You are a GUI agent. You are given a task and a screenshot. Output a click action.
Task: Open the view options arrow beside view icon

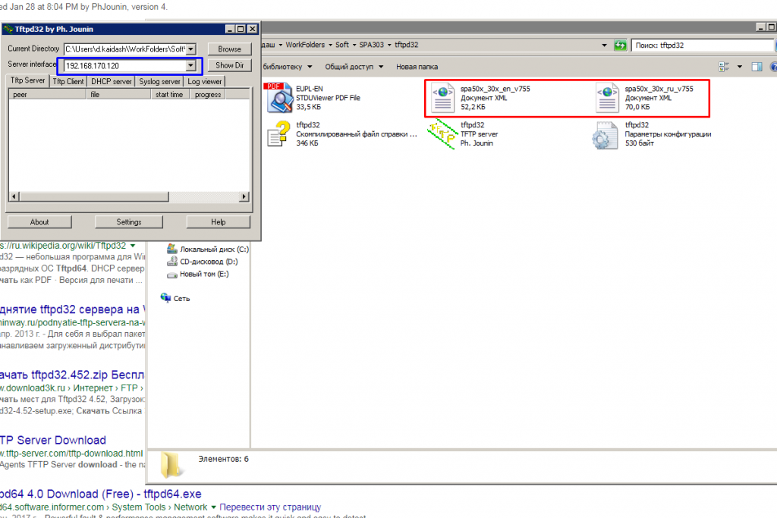point(739,66)
